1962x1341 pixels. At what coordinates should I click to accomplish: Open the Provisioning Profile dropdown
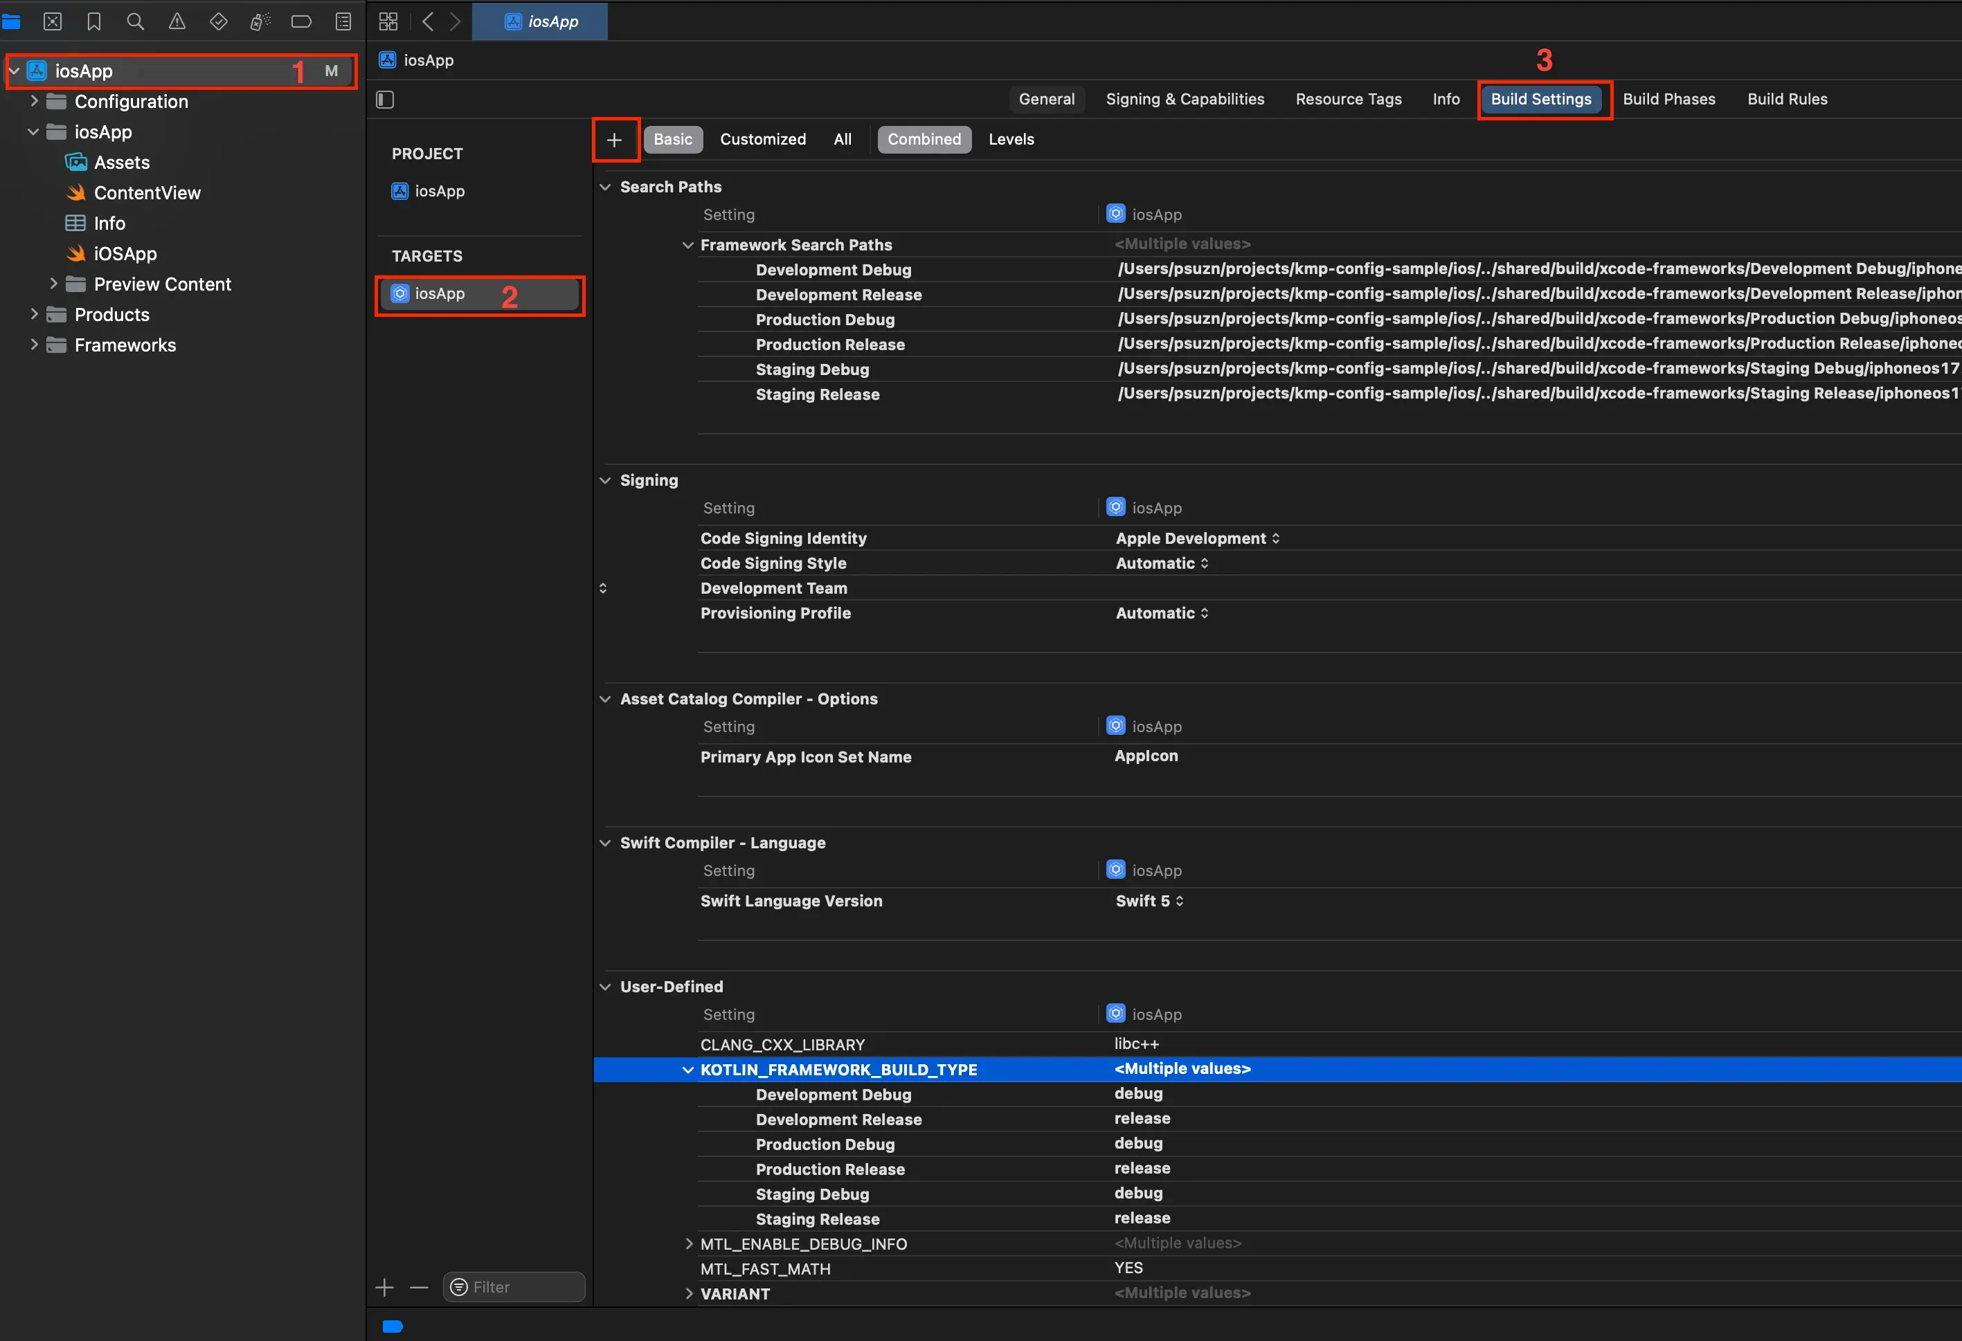pos(1162,612)
